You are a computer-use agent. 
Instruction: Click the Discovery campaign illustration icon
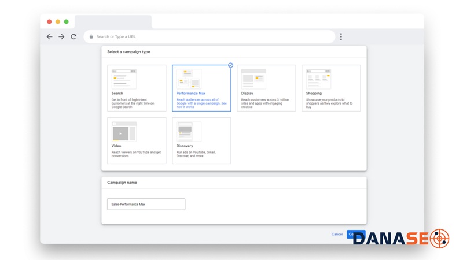click(x=189, y=132)
